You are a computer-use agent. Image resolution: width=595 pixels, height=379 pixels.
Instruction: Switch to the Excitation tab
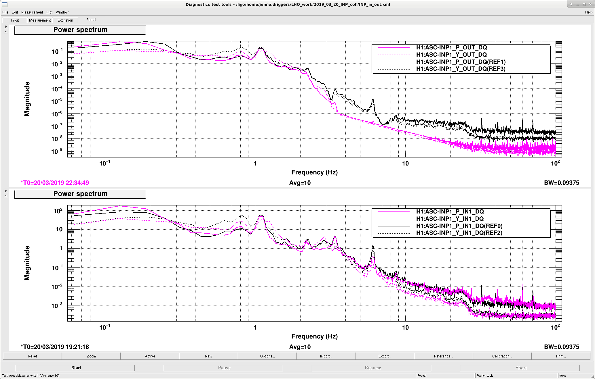[65, 20]
